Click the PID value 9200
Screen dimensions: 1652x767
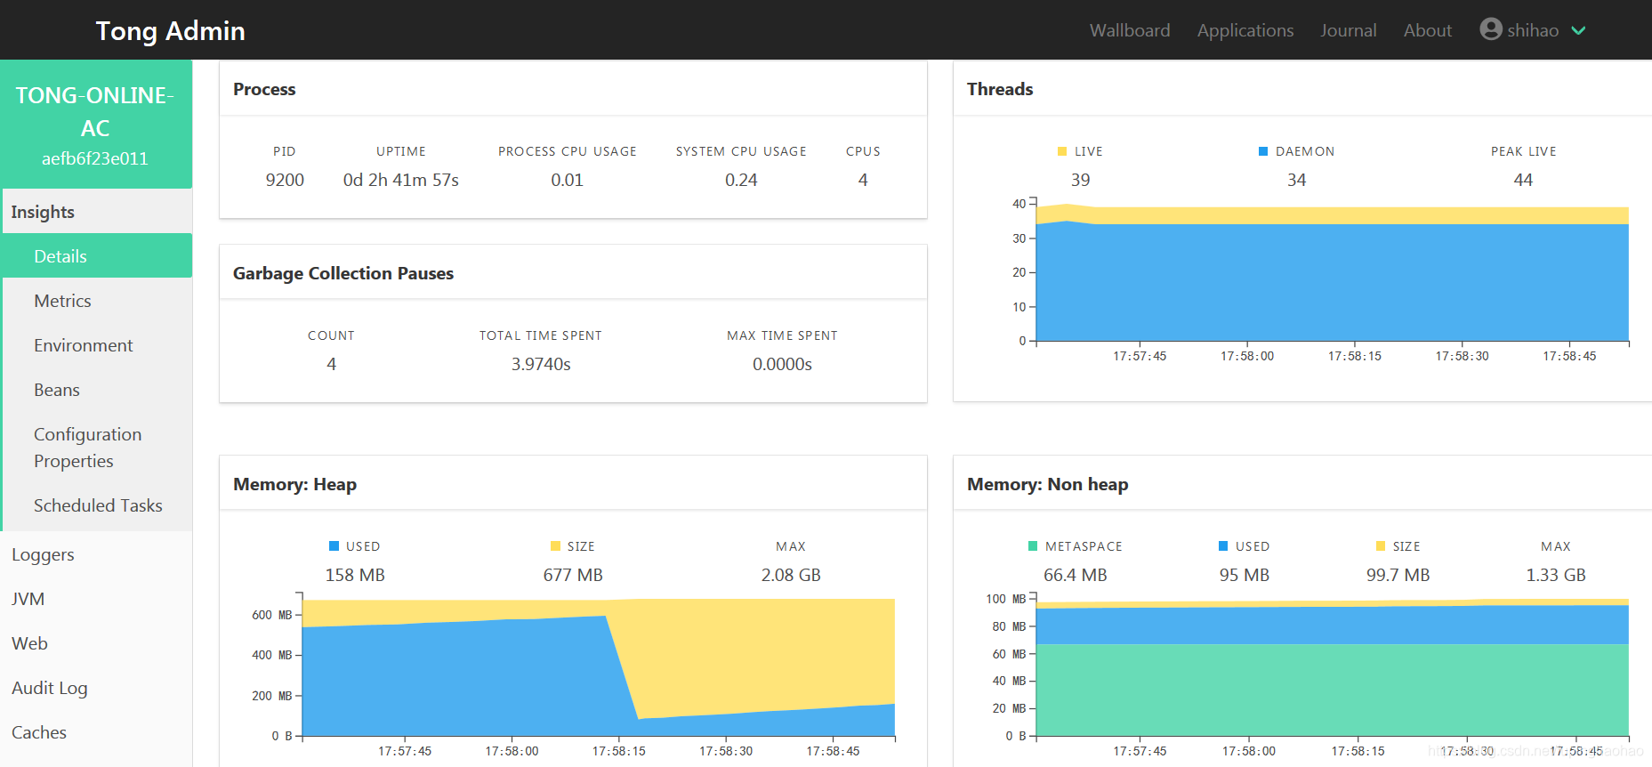pos(285,180)
